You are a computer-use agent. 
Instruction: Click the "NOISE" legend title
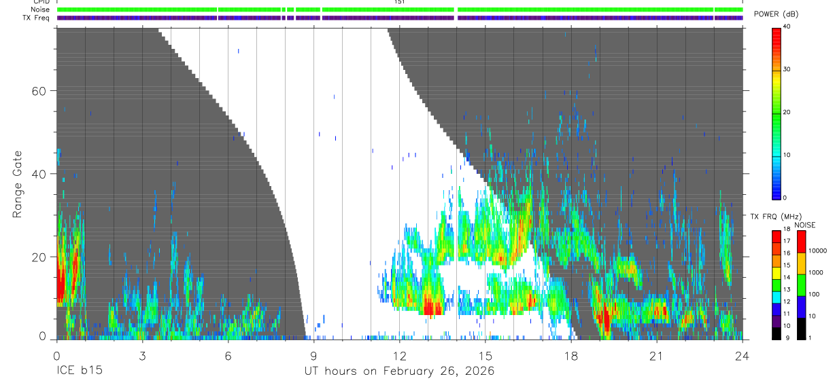point(806,225)
